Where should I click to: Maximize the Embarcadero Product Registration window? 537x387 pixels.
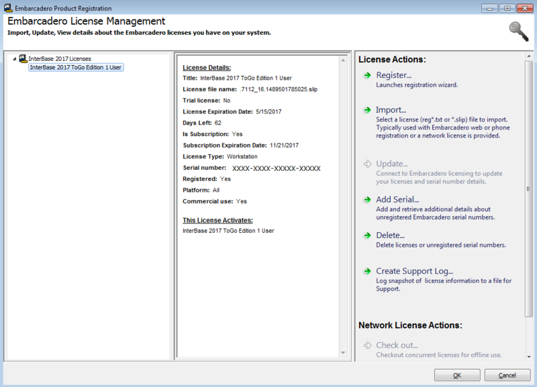[x=507, y=8]
